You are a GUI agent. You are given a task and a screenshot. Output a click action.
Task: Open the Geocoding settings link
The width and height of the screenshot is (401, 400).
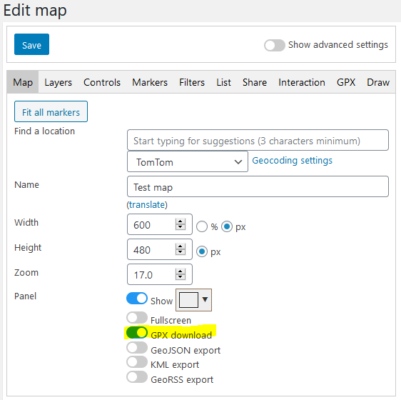[x=292, y=161]
